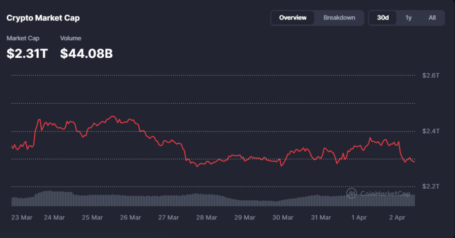Click the volume bars above 24 Mar
This screenshot has width=455, height=238.
click(x=54, y=198)
